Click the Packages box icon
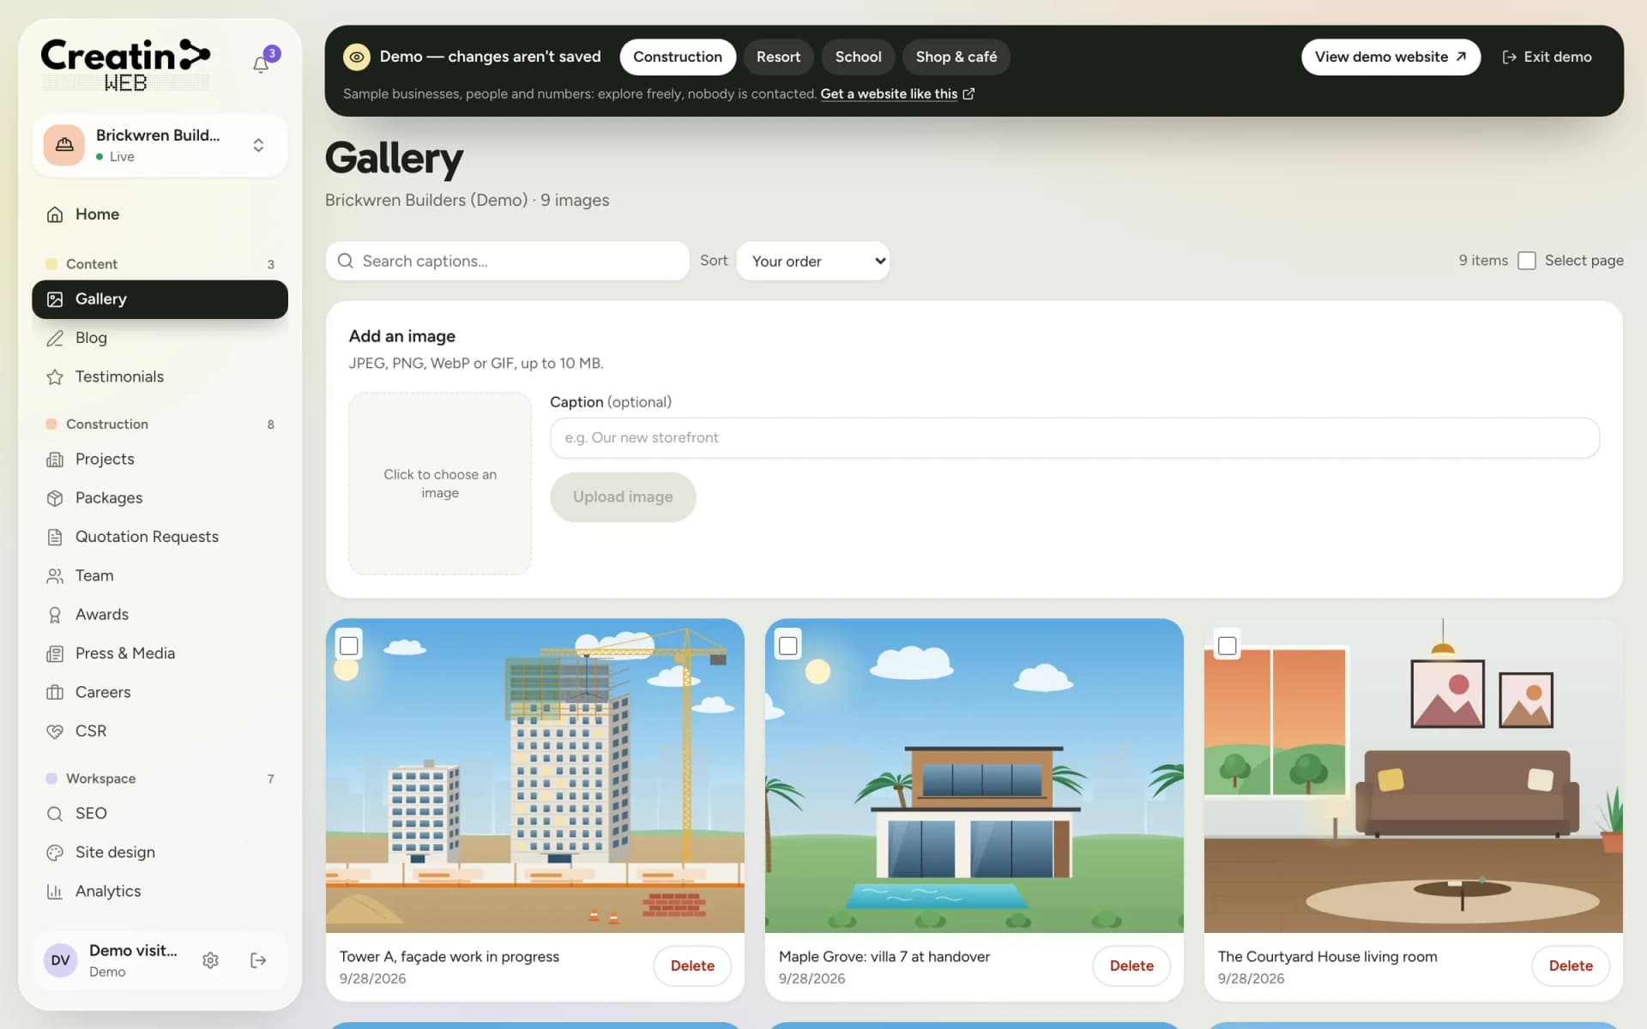This screenshot has height=1029, width=1647. click(55, 498)
